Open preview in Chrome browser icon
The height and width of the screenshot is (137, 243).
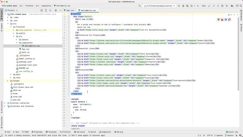point(219,19)
